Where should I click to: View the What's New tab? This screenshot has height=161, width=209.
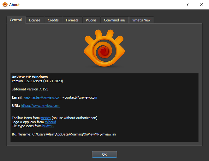(141, 20)
